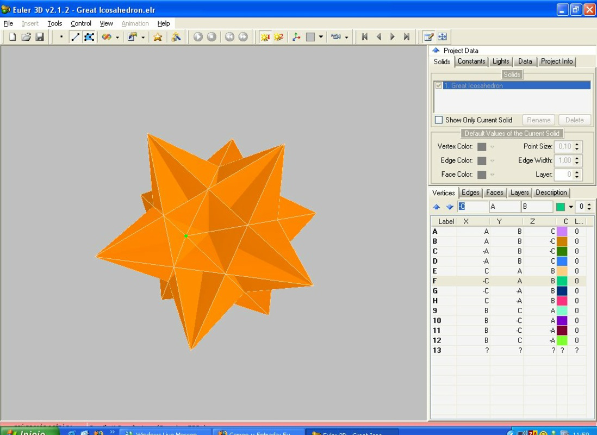Click the pan/move view icon
597x435 pixels.
tap(443, 36)
